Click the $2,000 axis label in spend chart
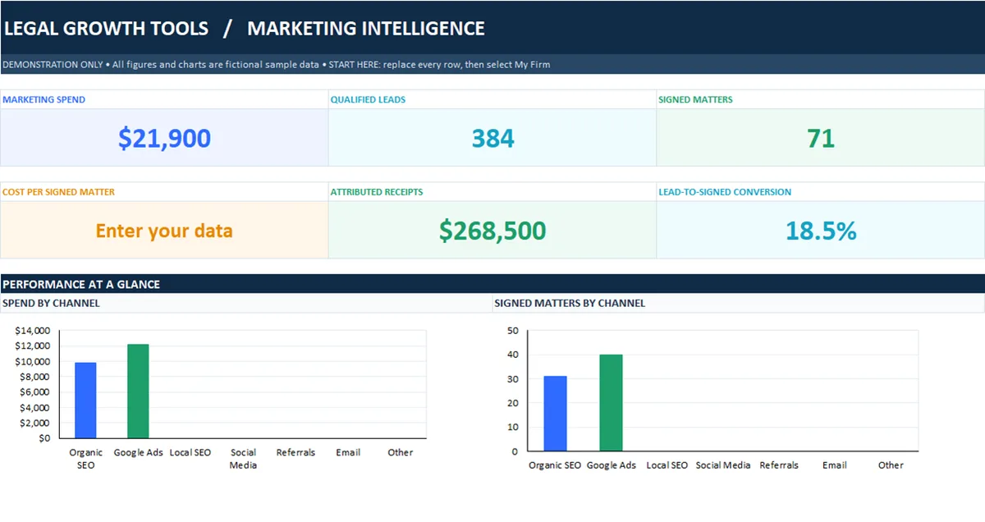The height and width of the screenshot is (522, 985). [x=34, y=423]
